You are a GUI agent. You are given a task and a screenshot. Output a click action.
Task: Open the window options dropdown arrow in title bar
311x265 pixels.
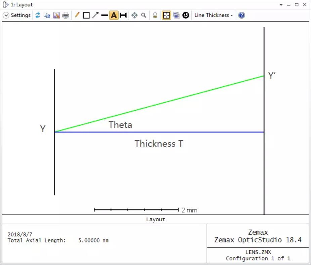[281, 5]
